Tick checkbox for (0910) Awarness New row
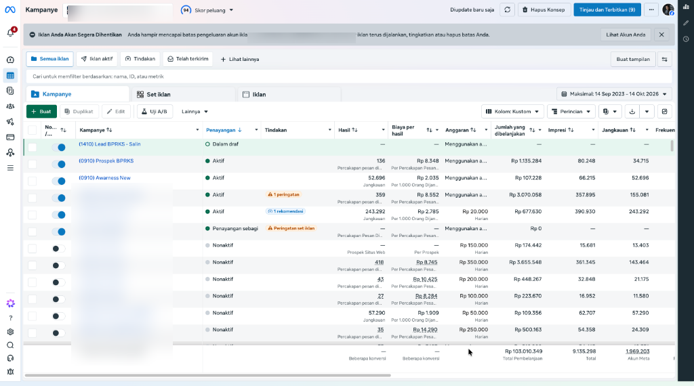This screenshot has height=386, width=694. click(x=33, y=181)
